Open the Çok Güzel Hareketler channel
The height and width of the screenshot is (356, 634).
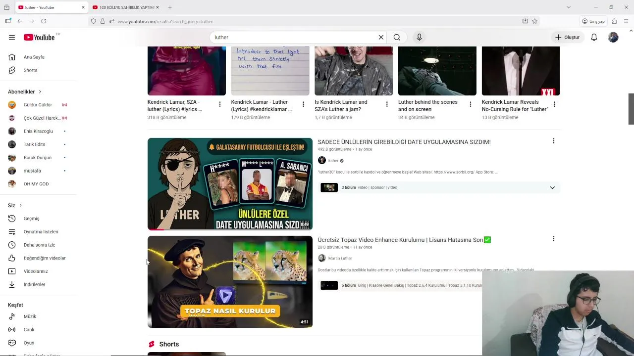pyautogui.click(x=39, y=118)
